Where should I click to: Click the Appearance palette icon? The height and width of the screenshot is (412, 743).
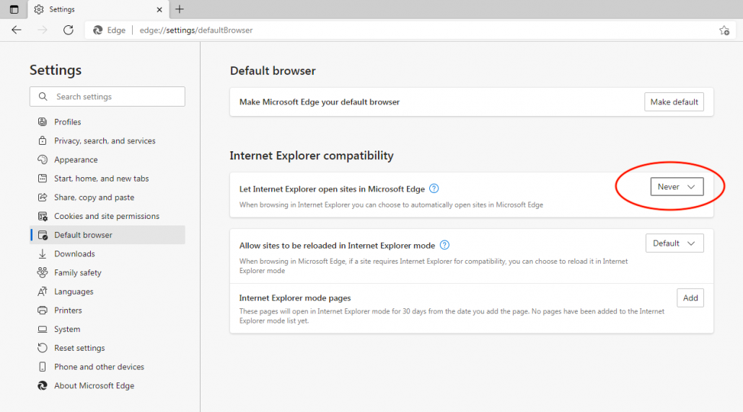[43, 160]
